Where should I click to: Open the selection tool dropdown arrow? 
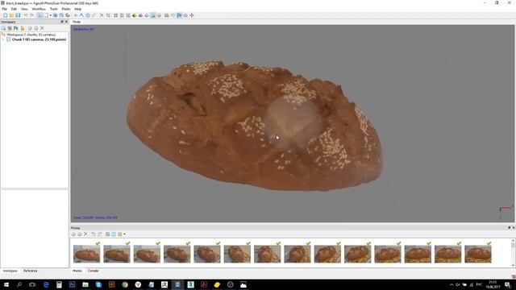click(x=50, y=15)
